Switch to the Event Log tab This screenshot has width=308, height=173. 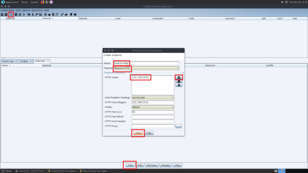point(8,61)
